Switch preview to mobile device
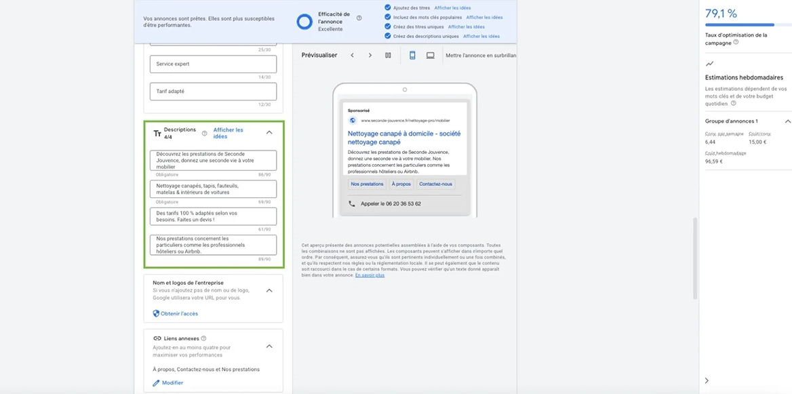This screenshot has width=792, height=394. 412,55
